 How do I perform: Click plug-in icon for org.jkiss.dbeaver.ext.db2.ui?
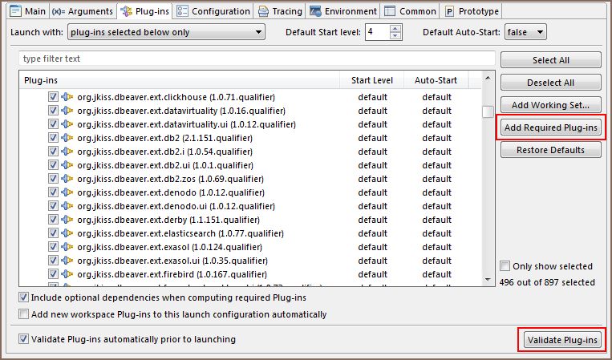67,165
